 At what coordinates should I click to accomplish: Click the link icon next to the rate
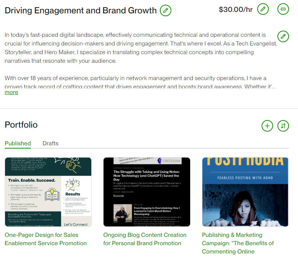coord(283,9)
